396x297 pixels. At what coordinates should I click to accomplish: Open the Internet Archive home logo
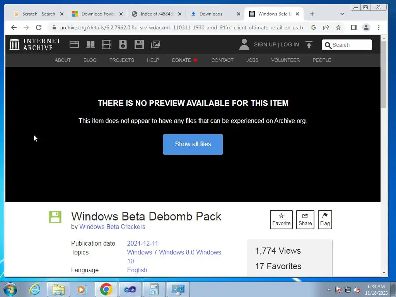pyautogui.click(x=35, y=44)
